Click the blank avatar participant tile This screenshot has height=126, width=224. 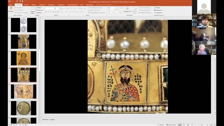204,7
